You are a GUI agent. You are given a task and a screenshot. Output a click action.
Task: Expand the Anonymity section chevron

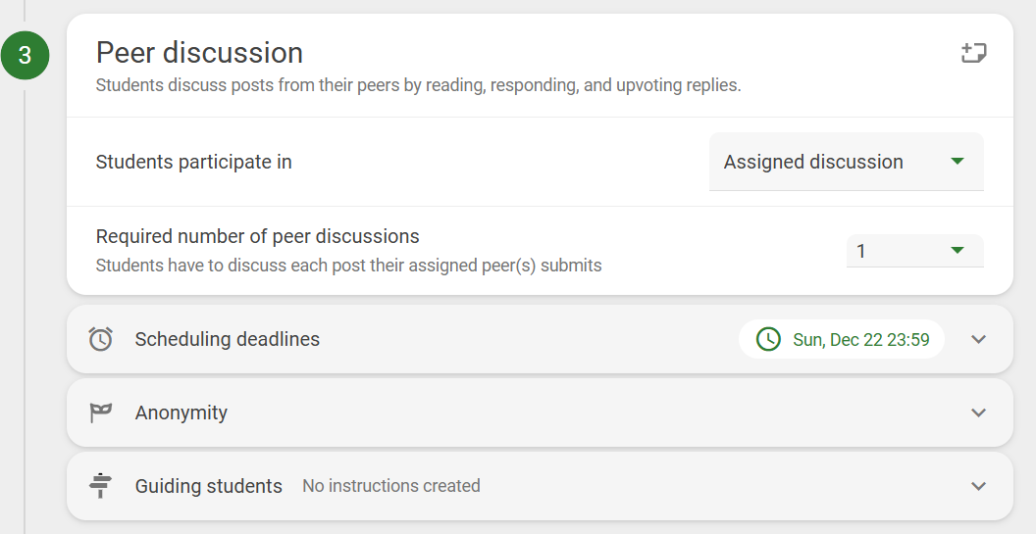pyautogui.click(x=978, y=413)
